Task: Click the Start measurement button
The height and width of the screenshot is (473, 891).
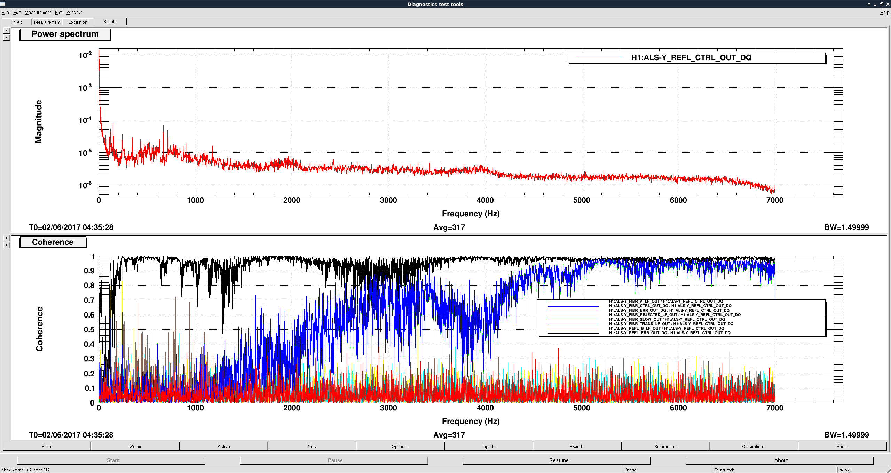Action: (x=111, y=460)
